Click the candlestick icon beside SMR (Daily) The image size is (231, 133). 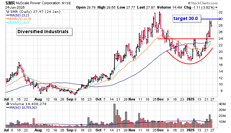[8, 12]
